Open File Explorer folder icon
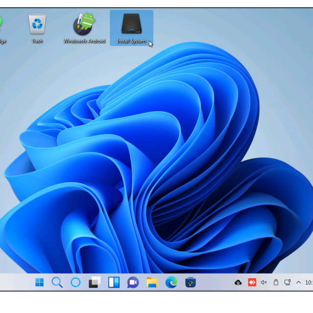313x313 pixels. [x=152, y=282]
